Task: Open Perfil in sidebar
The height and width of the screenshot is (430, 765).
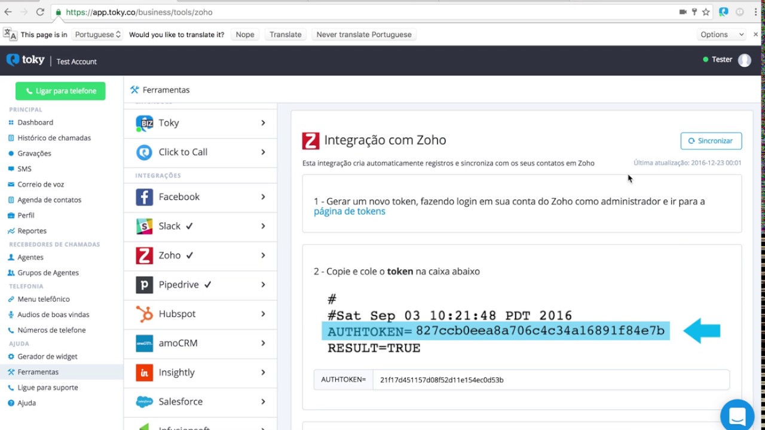Action: pyautogui.click(x=26, y=216)
